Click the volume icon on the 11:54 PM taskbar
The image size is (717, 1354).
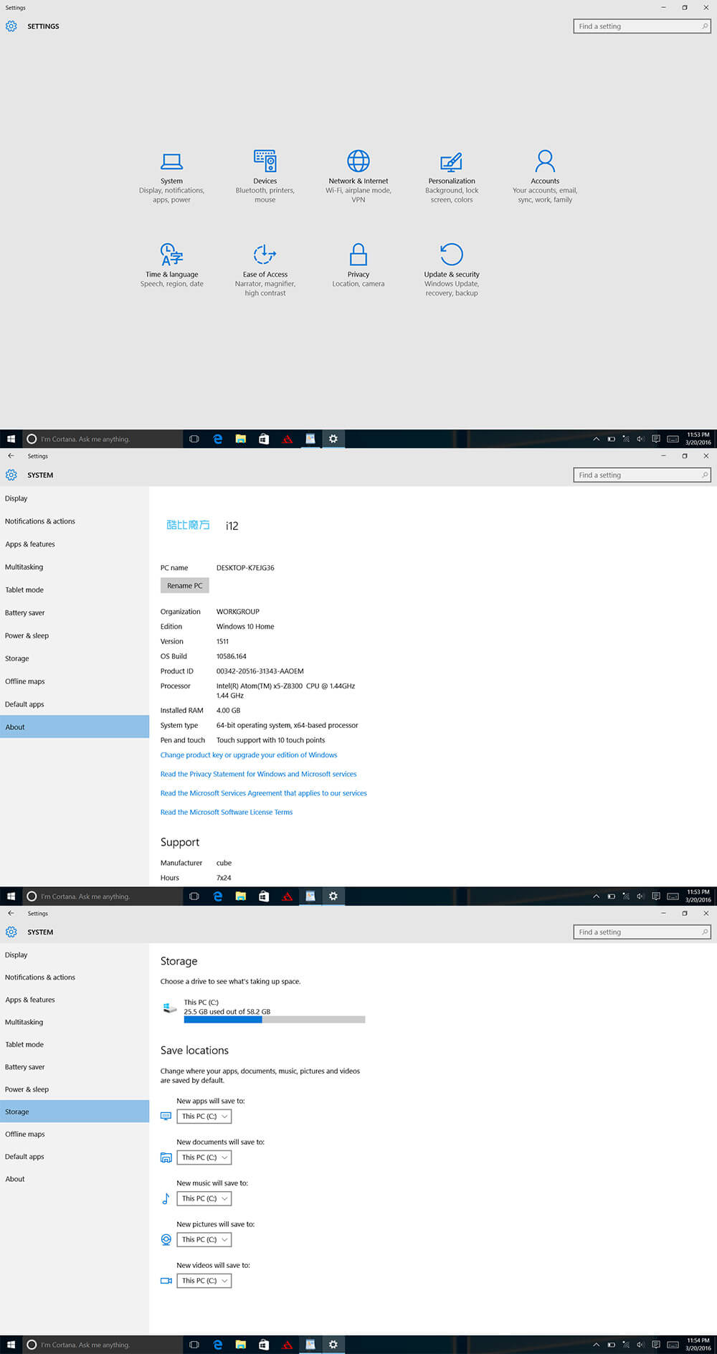tap(640, 1345)
